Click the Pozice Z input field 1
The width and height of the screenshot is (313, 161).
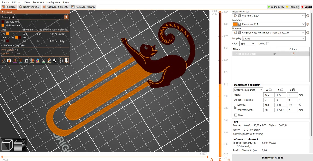[x=293, y=95]
